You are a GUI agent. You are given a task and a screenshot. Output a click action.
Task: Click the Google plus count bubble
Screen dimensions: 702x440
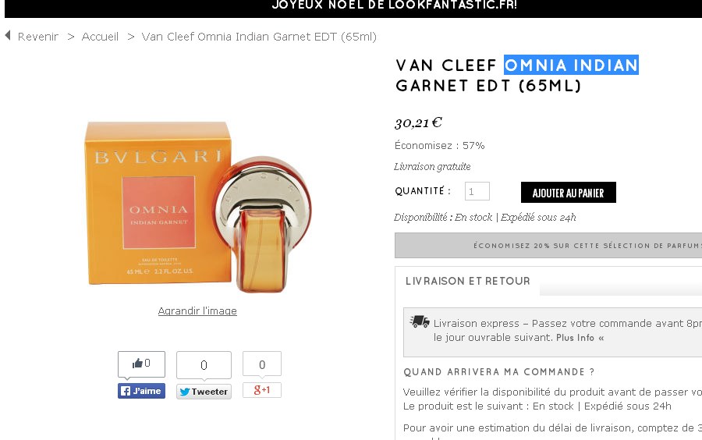pos(262,364)
